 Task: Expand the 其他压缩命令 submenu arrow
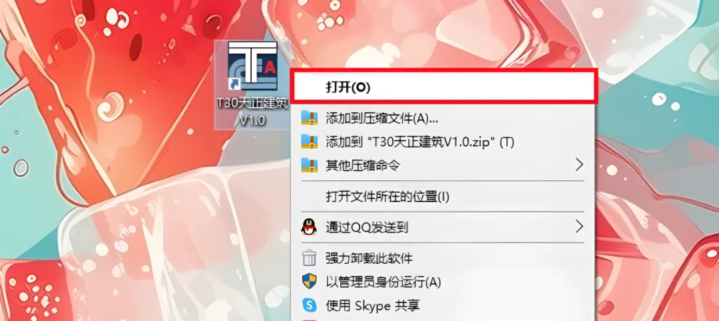pyautogui.click(x=579, y=165)
